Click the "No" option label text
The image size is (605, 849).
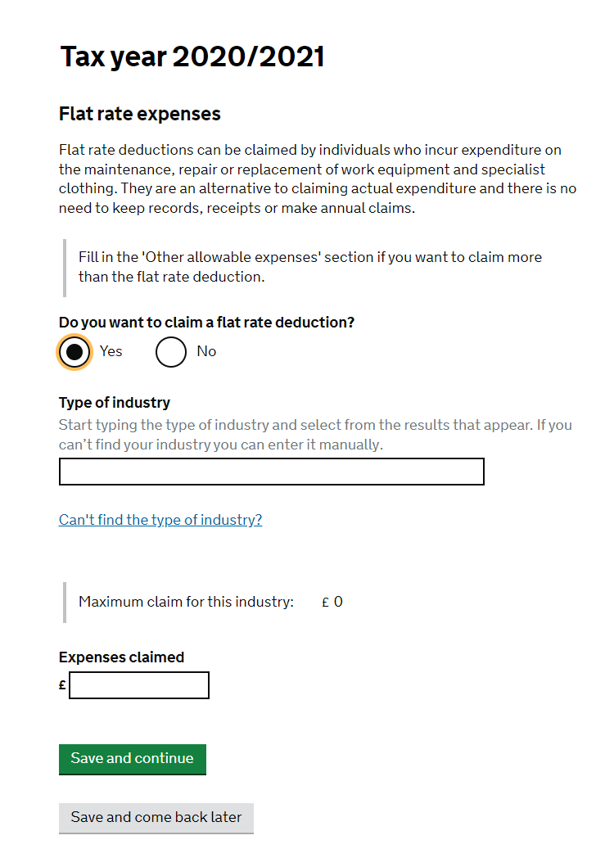[x=206, y=351]
